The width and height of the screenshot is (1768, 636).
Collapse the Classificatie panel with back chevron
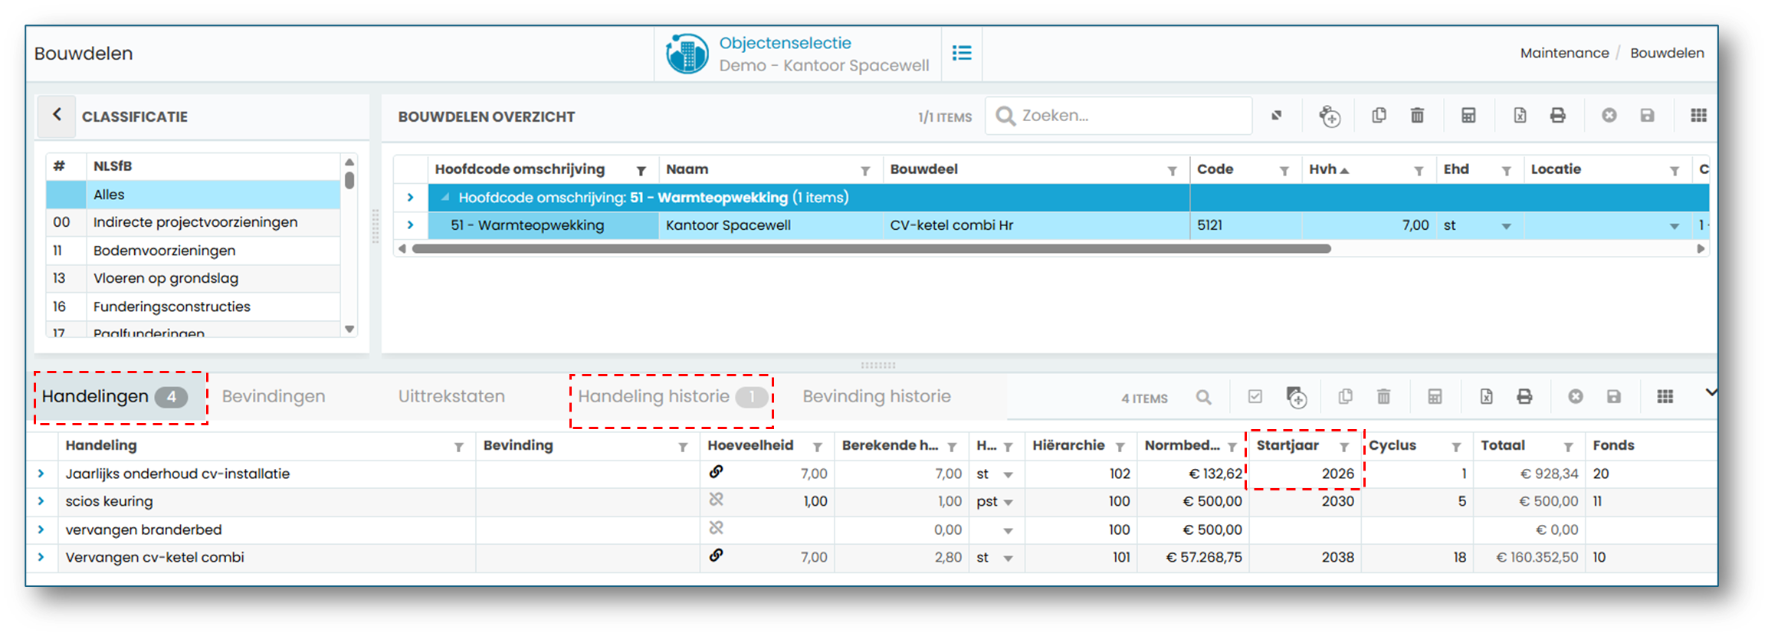[57, 115]
